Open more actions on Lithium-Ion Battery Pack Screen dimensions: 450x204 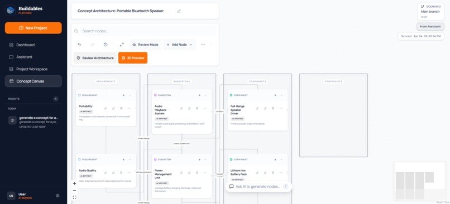tap(281, 172)
